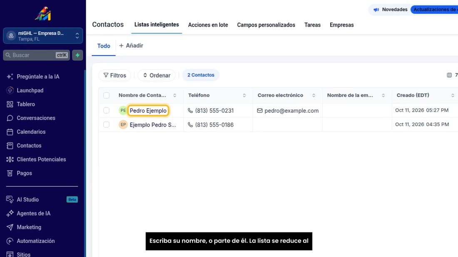Click Oct 11, 2026 04:35 PM cell
Screen dimensions: 458x257
(422, 124)
